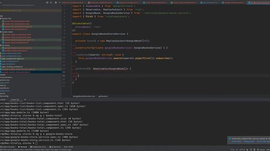Image resolution: width=270 pixels, height=151 pixels.
Task: Select google-books-store.service.spec.ts in project tree
Action: [19, 70]
